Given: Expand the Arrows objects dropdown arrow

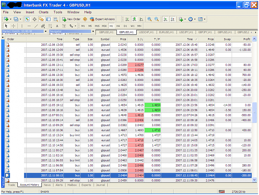Looking at the screenshot, I should pyautogui.click(x=75, y=26).
